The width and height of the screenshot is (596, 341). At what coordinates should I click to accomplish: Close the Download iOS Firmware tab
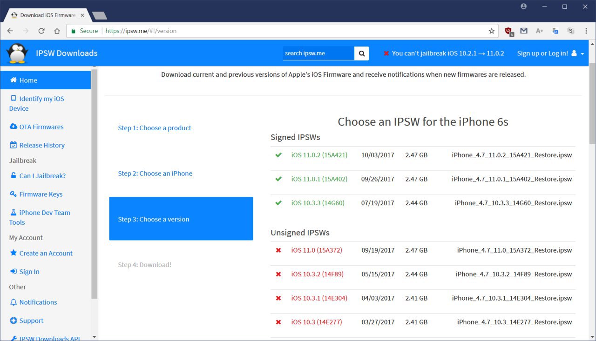[x=82, y=15]
